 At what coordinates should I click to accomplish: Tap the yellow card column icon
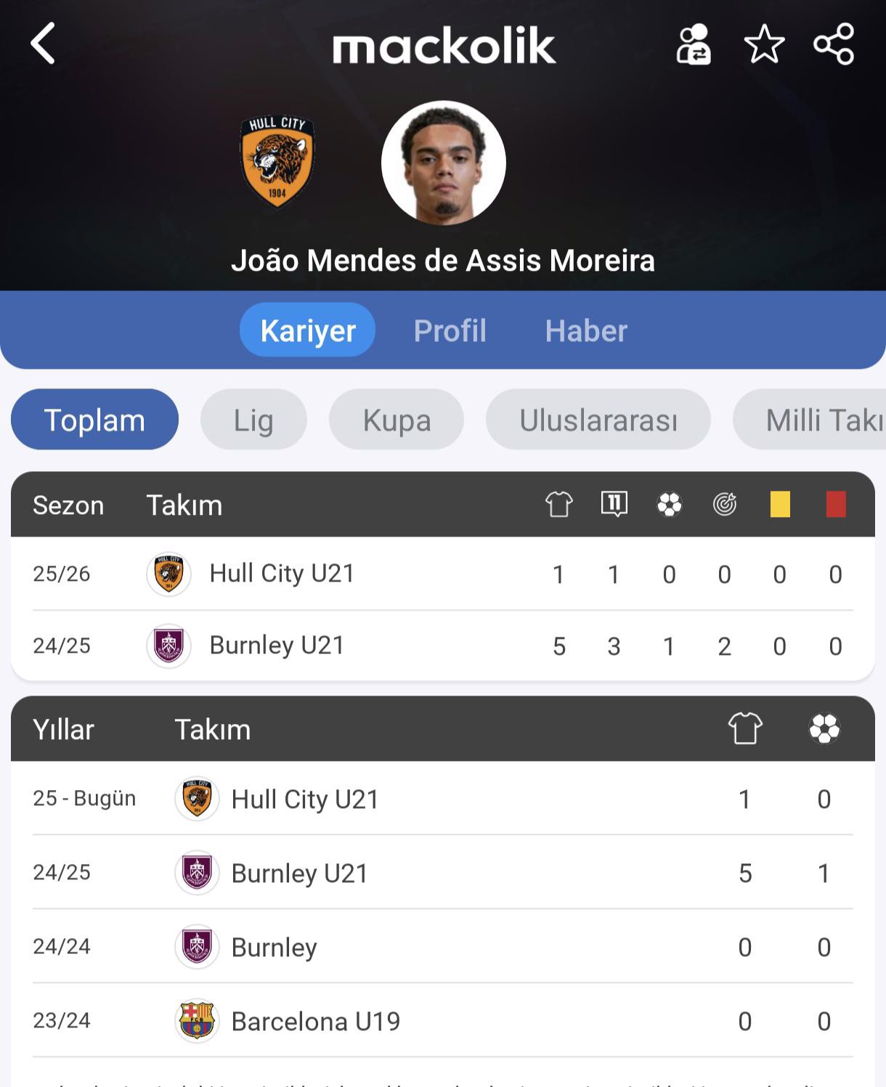pyautogui.click(x=780, y=504)
